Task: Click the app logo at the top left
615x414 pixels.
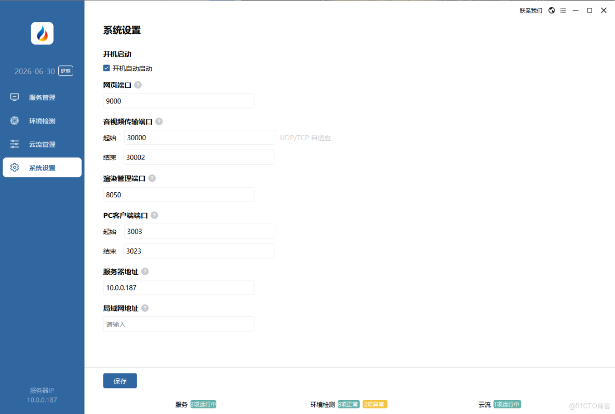Action: coord(42,33)
